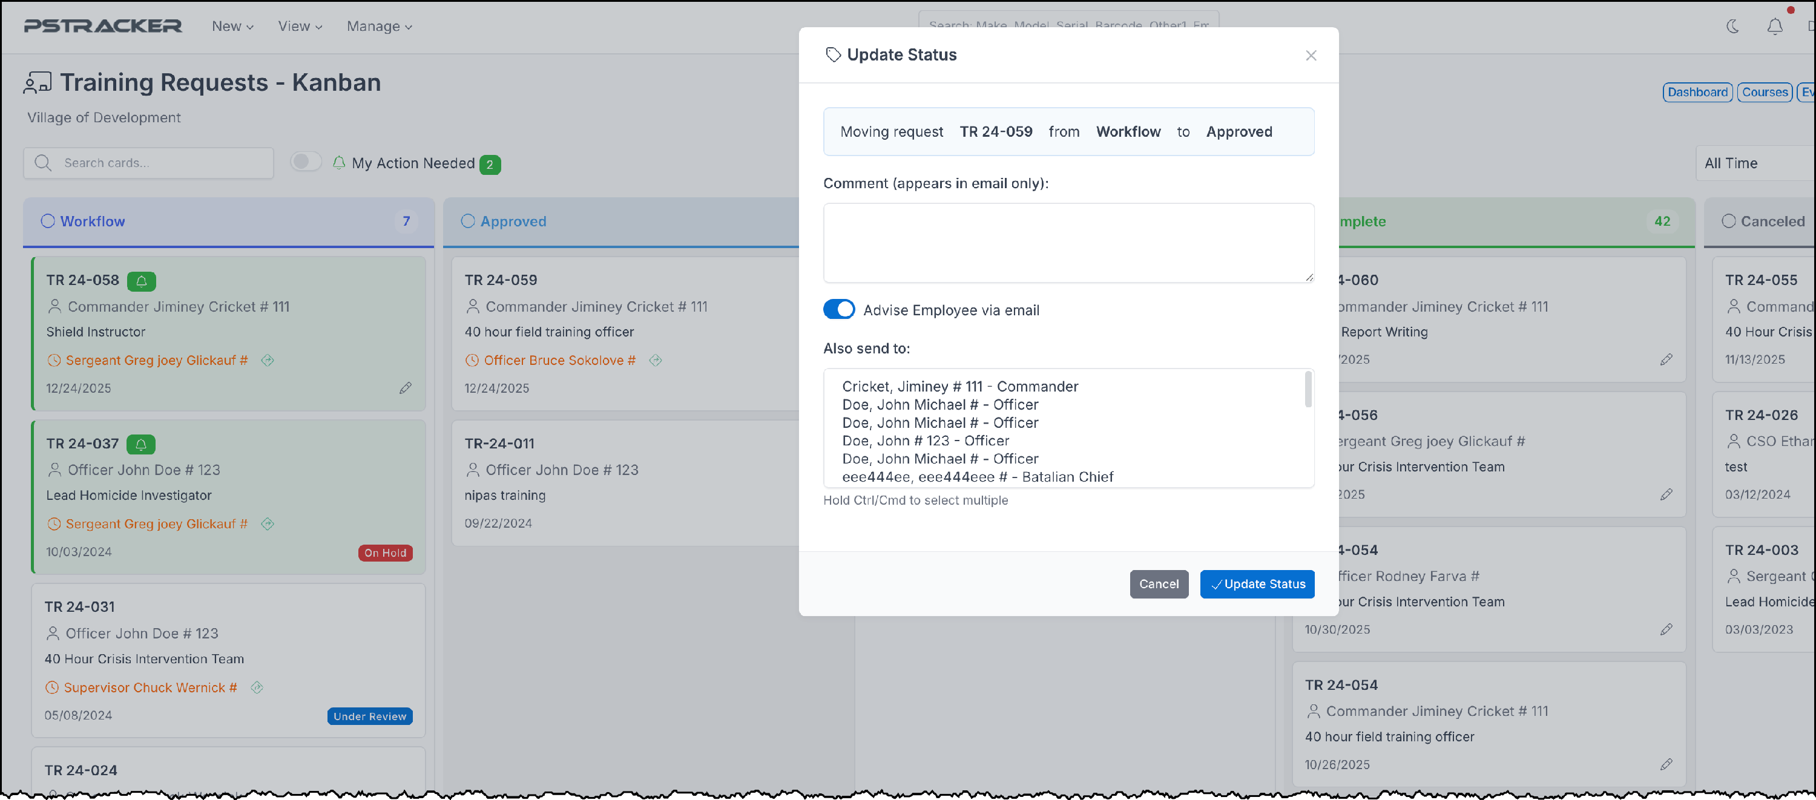
Task: Open the All Time filter dropdown
Action: 1755,163
